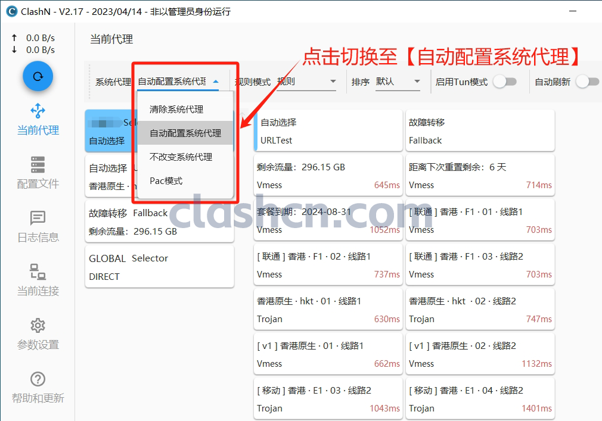Click the download speed arrow icon
Image resolution: width=602 pixels, height=421 pixels.
click(x=14, y=49)
